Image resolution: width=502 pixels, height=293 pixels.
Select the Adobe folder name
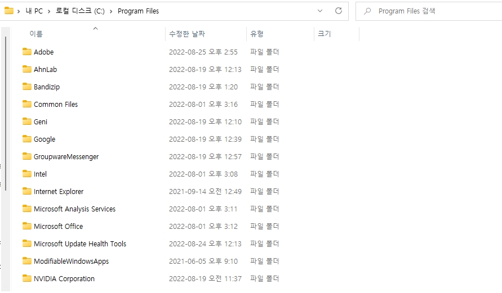pyautogui.click(x=43, y=52)
